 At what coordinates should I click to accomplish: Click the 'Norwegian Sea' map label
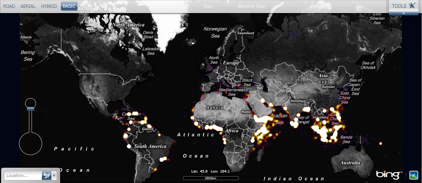[x=215, y=32]
